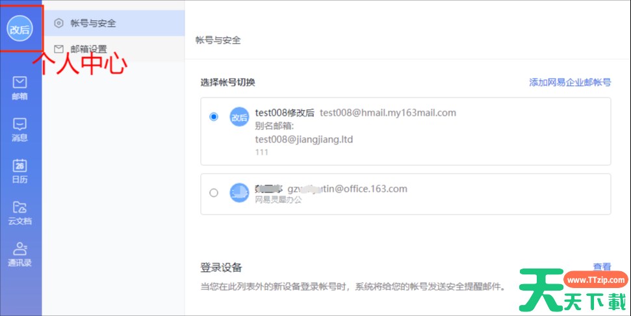Open the 消息 messages sidebar icon
The height and width of the screenshot is (316, 631).
tap(19, 129)
